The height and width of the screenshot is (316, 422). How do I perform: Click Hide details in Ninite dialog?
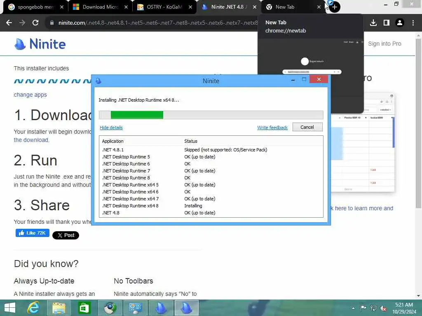(111, 128)
